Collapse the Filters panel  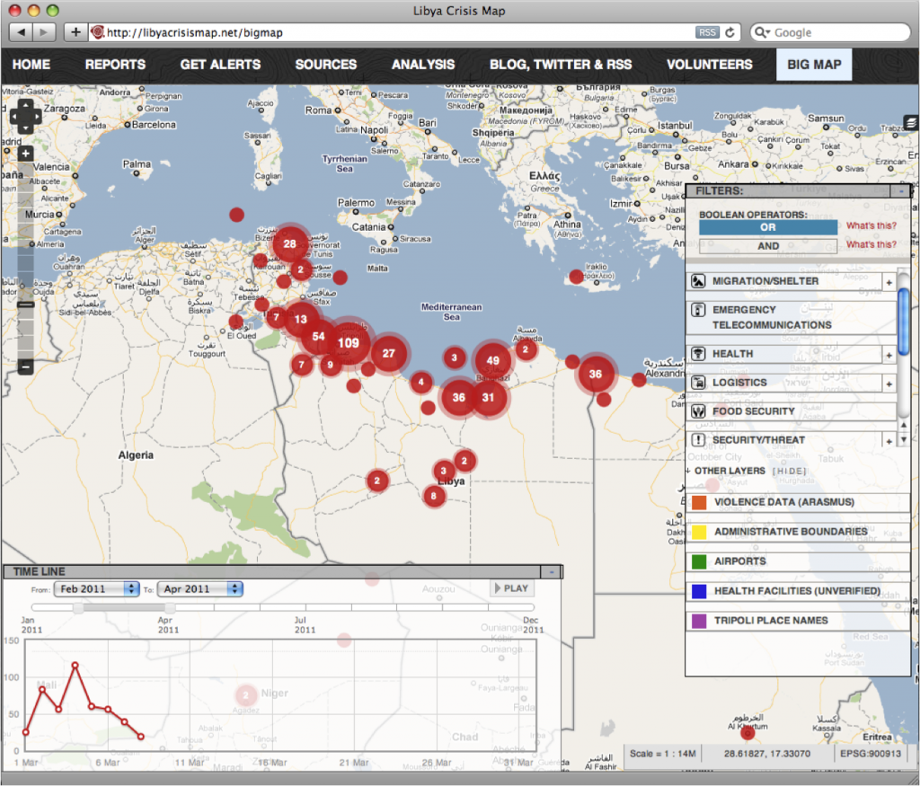coord(900,191)
